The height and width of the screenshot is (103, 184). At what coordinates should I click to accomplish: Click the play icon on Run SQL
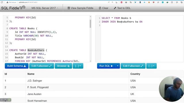tap(112, 66)
